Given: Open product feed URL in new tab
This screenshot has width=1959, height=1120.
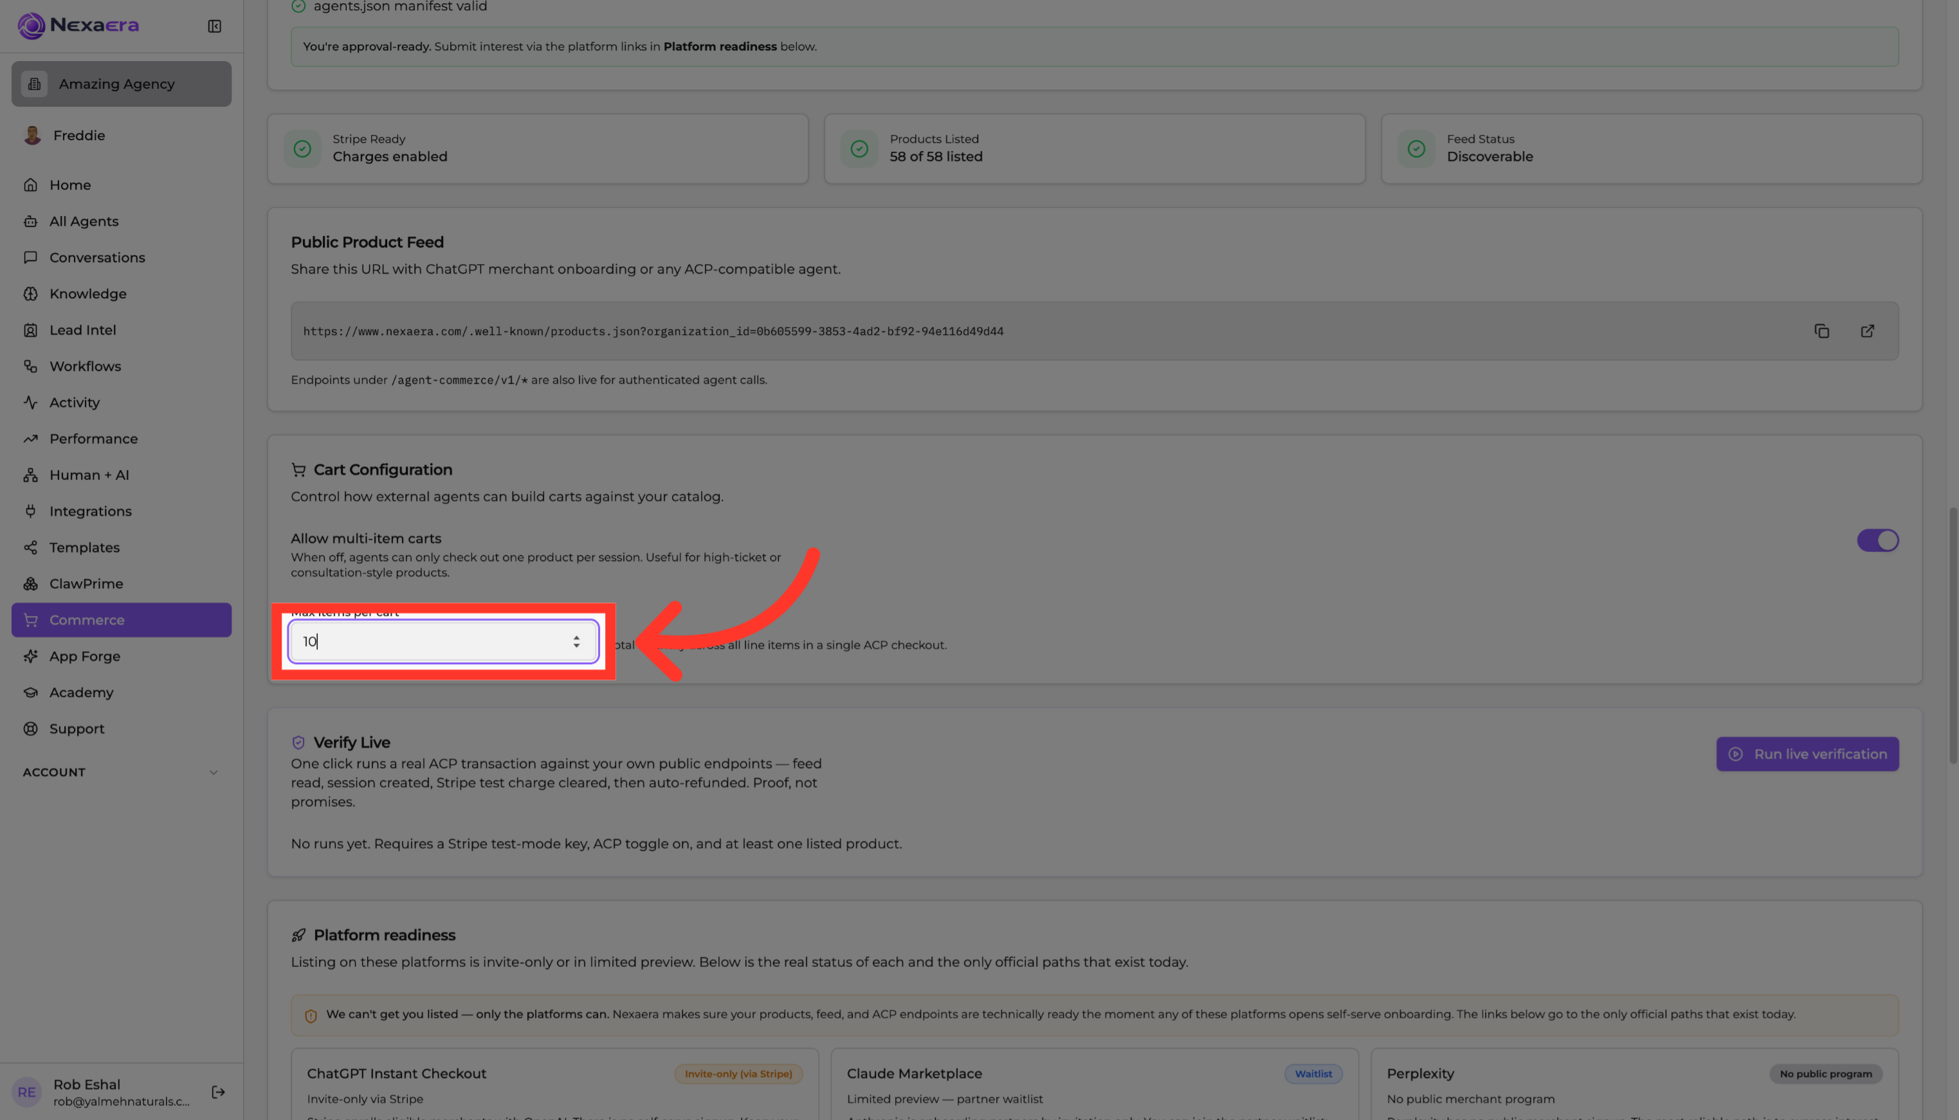Looking at the screenshot, I should (1868, 330).
